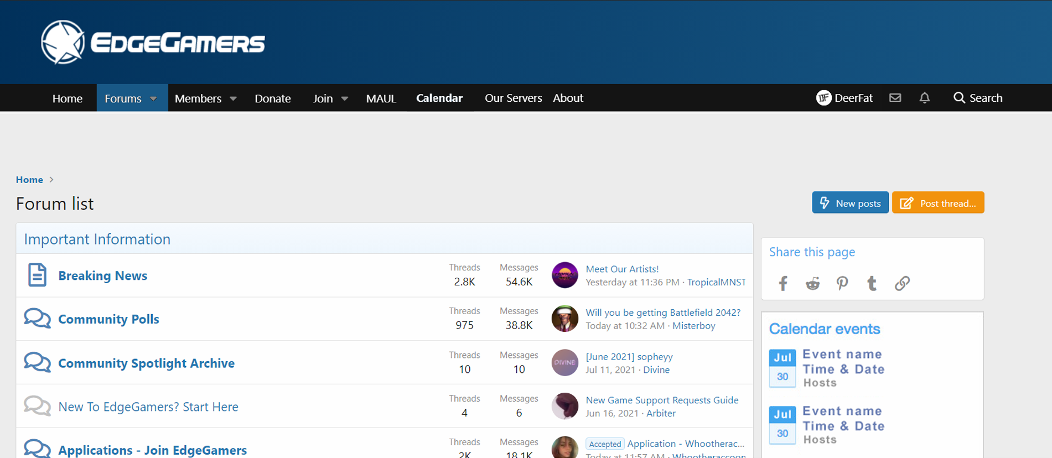Open the Donate menu item

273,98
